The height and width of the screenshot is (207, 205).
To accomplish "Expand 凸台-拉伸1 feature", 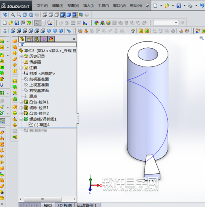I will [x=21, y=102].
